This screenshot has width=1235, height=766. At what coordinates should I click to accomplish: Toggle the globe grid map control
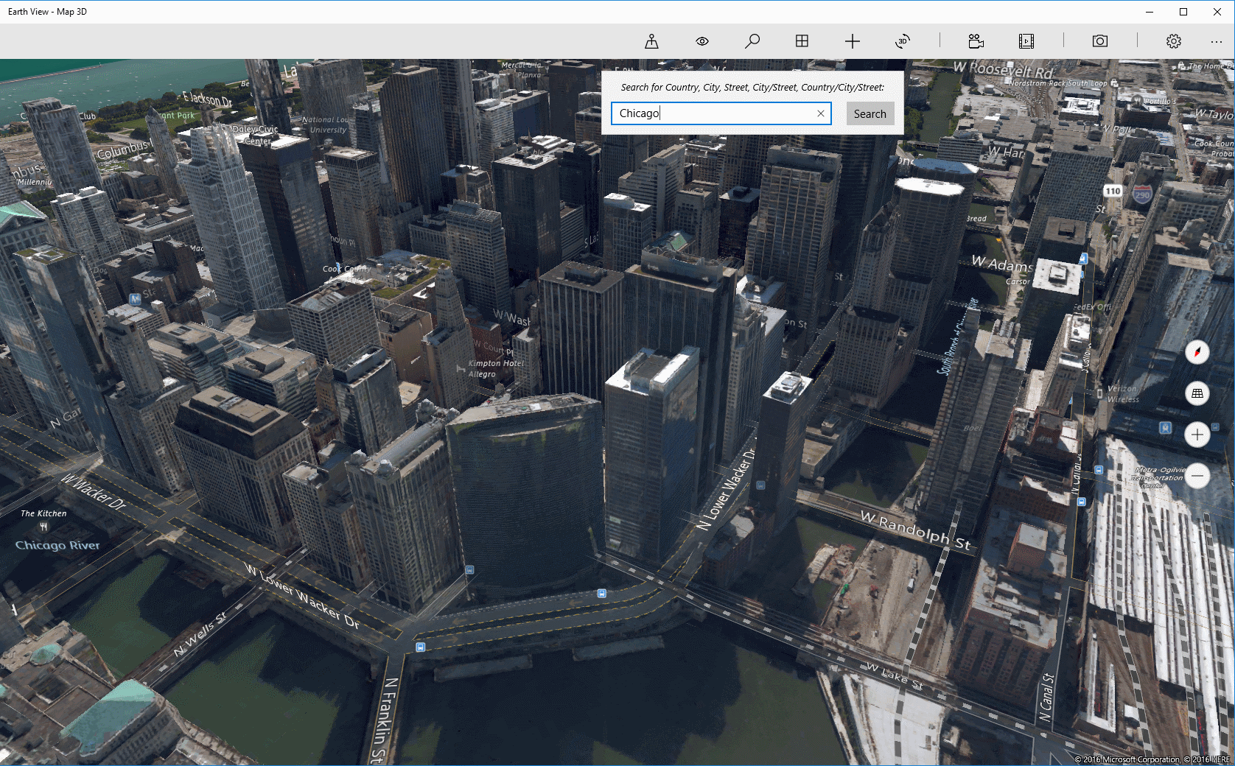(x=1197, y=393)
